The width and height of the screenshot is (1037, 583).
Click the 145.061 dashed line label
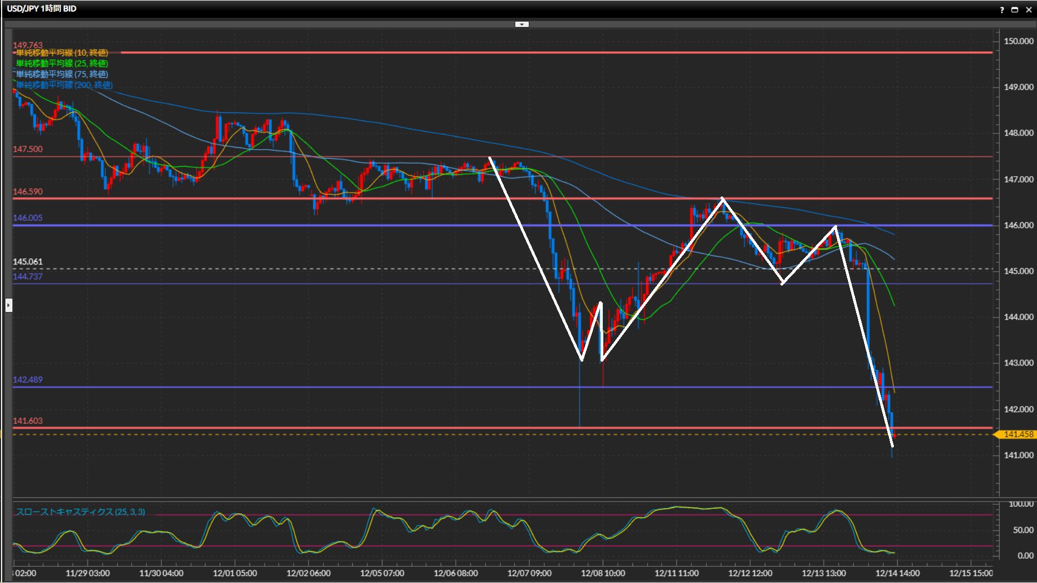(x=28, y=262)
